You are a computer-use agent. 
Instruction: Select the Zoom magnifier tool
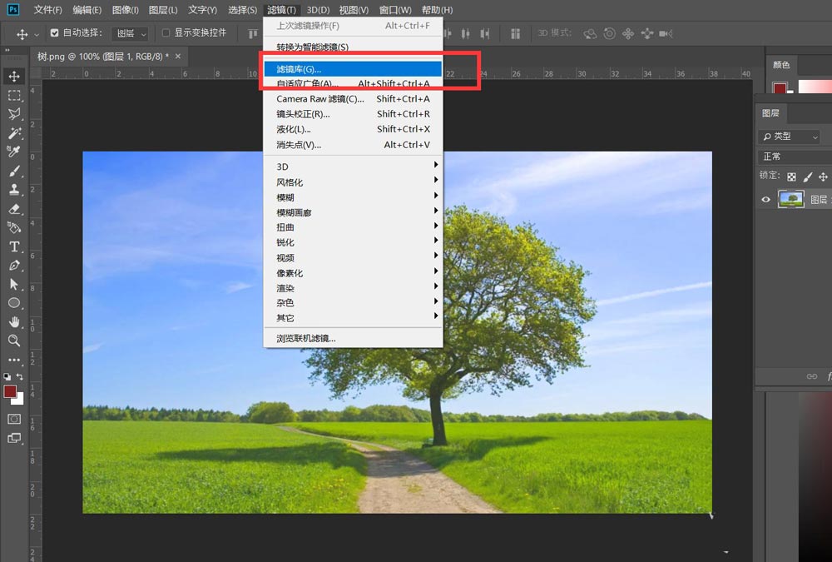point(14,341)
